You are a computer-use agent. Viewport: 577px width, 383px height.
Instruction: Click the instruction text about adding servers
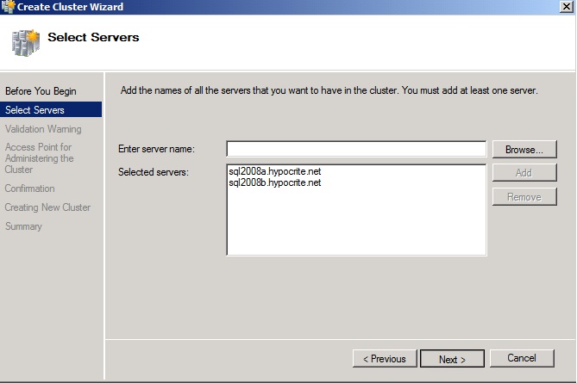(329, 90)
